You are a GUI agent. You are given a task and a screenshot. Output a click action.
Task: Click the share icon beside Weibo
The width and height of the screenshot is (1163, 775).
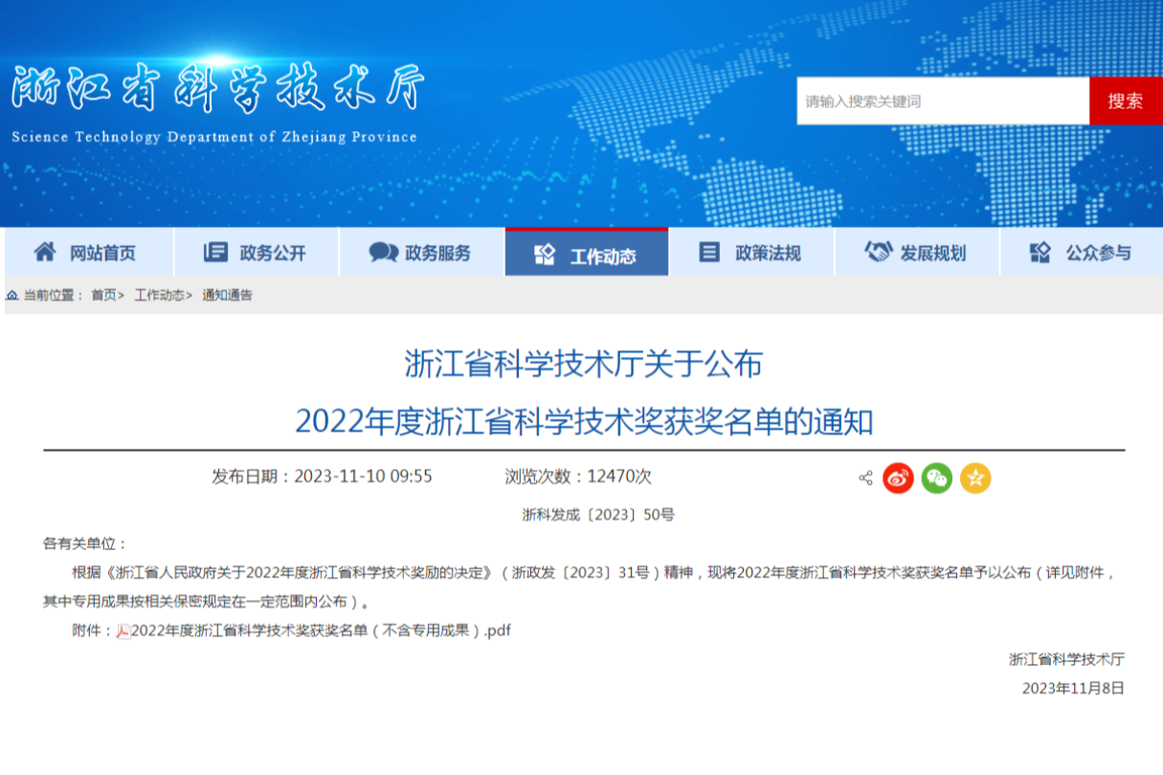[865, 478]
